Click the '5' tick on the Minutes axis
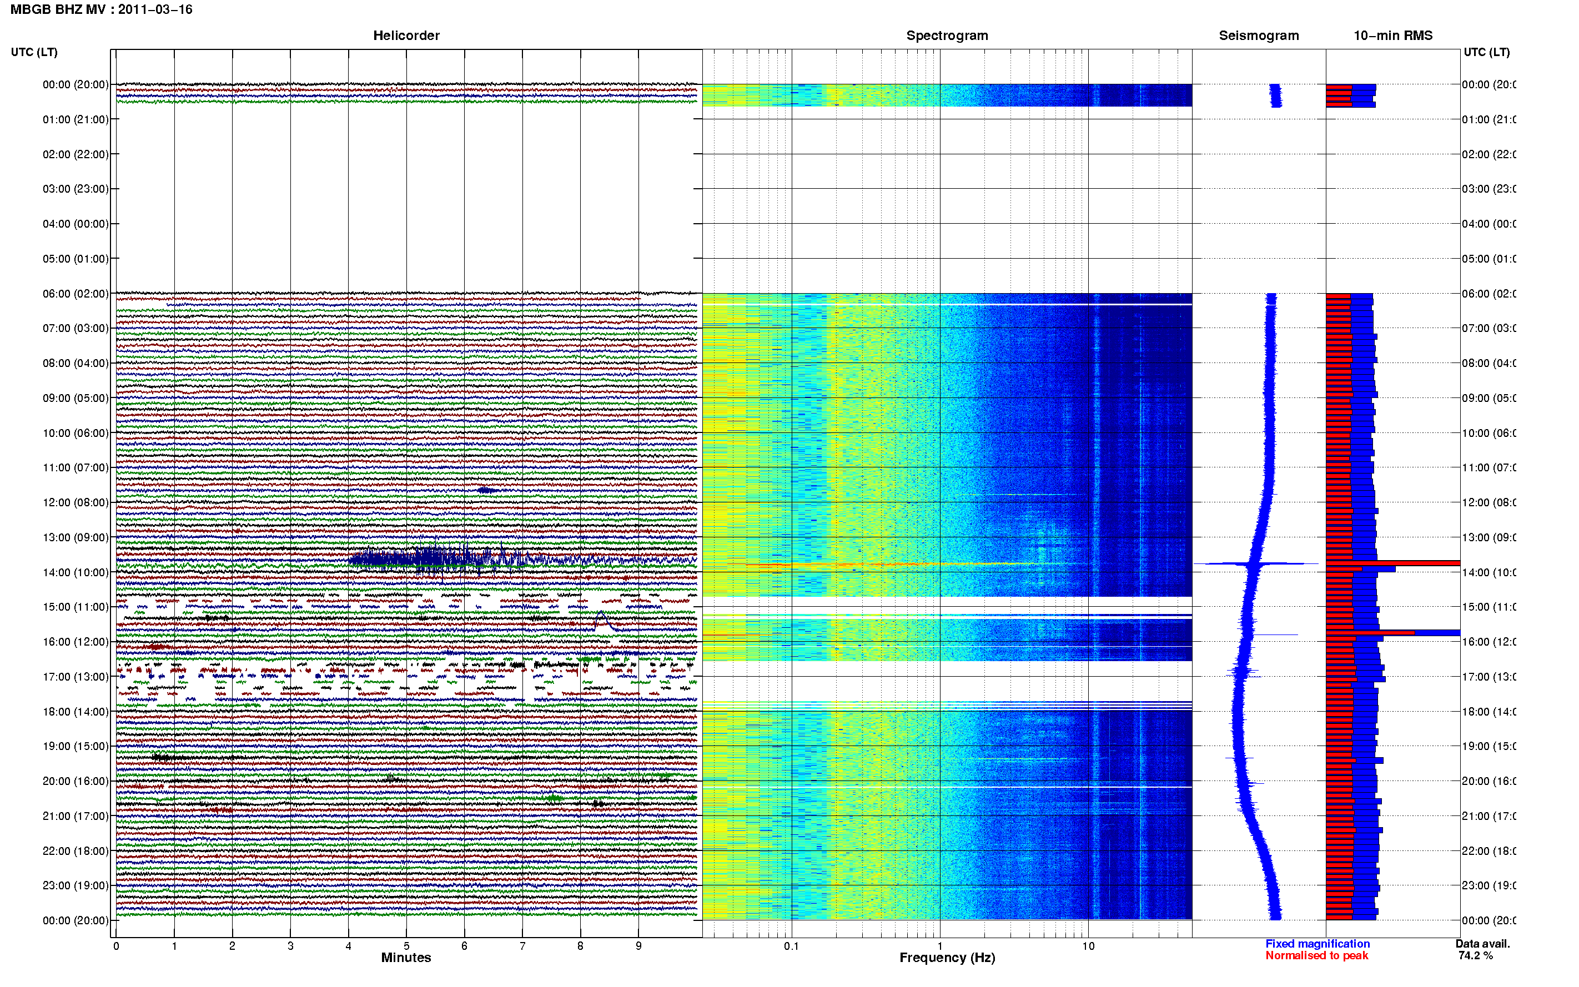 point(406,946)
